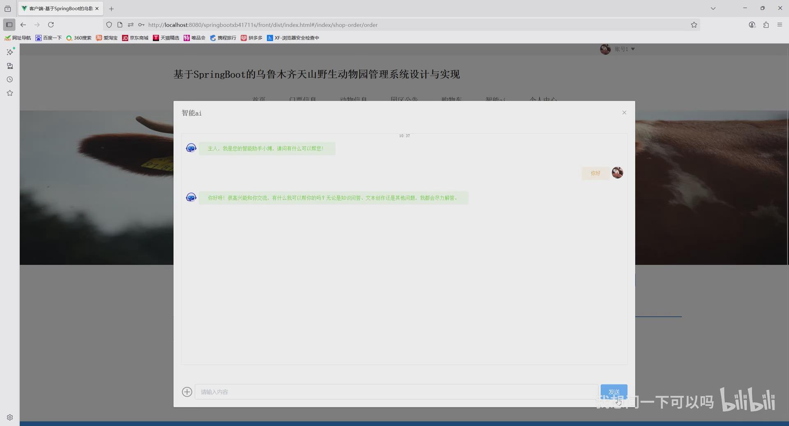
Task: Open the application menu hamburger icon
Action: (x=780, y=25)
